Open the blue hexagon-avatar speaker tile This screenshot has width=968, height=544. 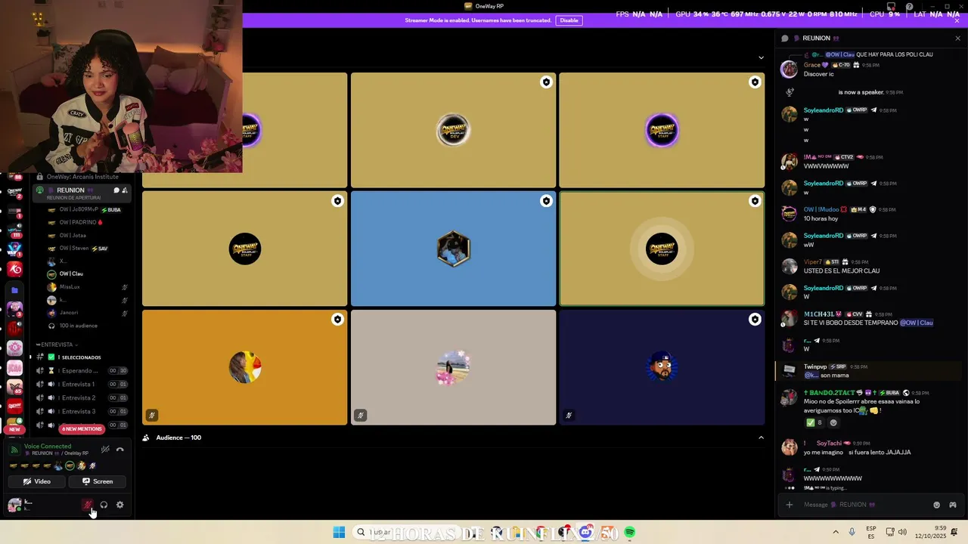click(x=453, y=249)
